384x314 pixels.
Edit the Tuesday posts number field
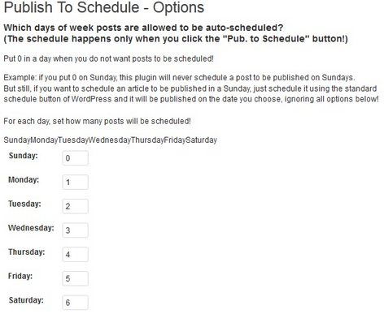(75, 206)
